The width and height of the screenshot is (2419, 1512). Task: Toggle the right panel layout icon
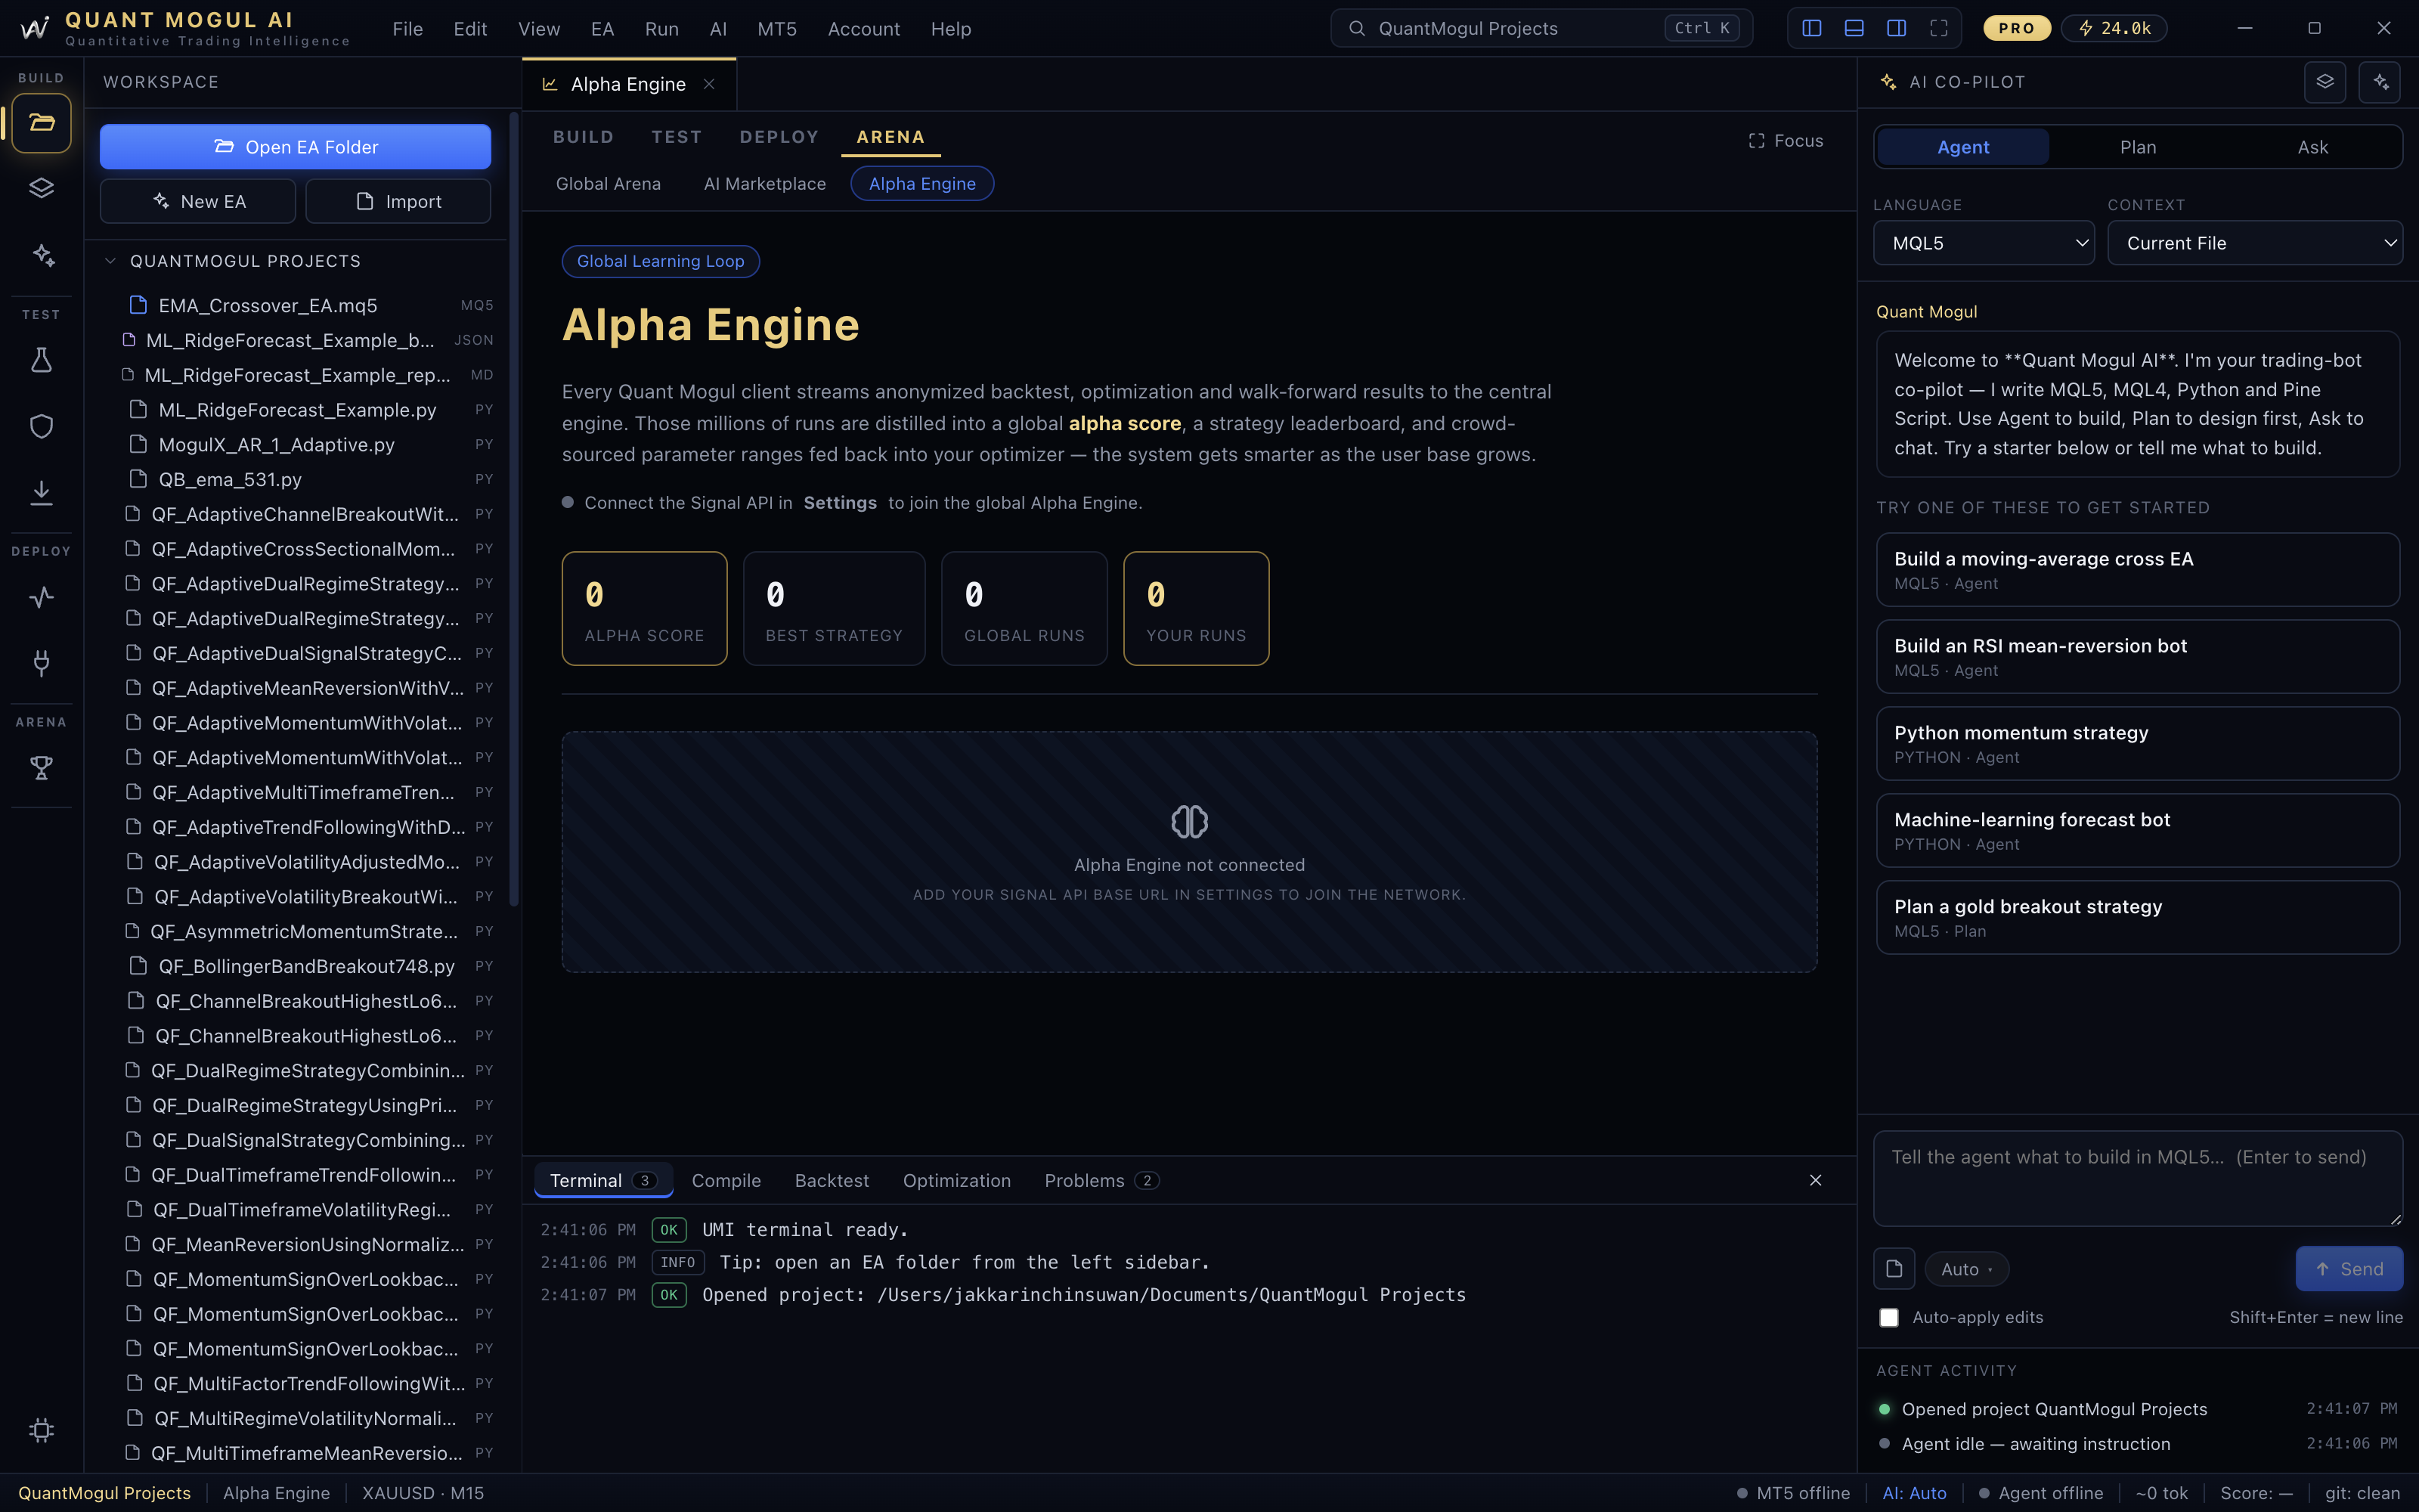(1896, 28)
